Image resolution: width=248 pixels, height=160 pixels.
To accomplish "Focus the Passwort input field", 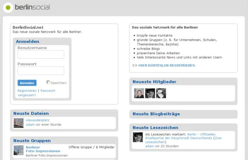I will click(41, 71).
